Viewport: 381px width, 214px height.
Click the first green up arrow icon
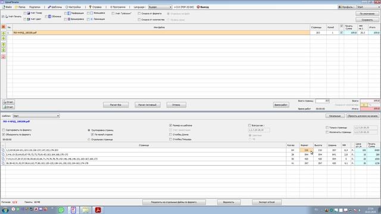point(4,33)
